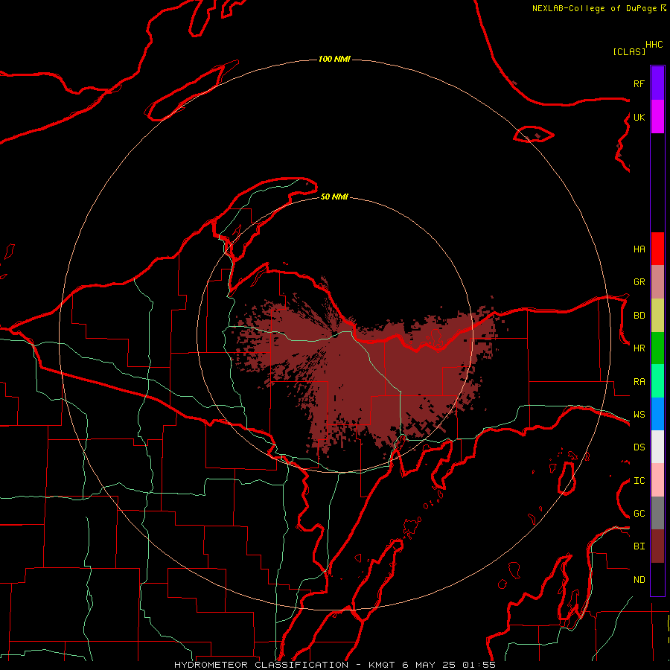
Task: Click the NEXLAB-College of DuPage credit text
Action: pyautogui.click(x=599, y=8)
